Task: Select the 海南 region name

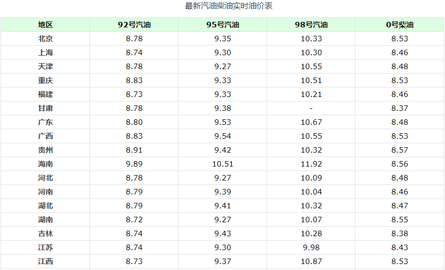Action: 45,164
